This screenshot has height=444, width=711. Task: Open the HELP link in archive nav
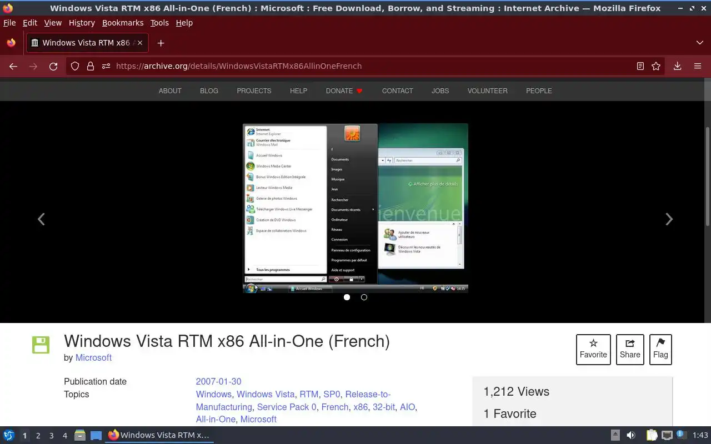[298, 90]
